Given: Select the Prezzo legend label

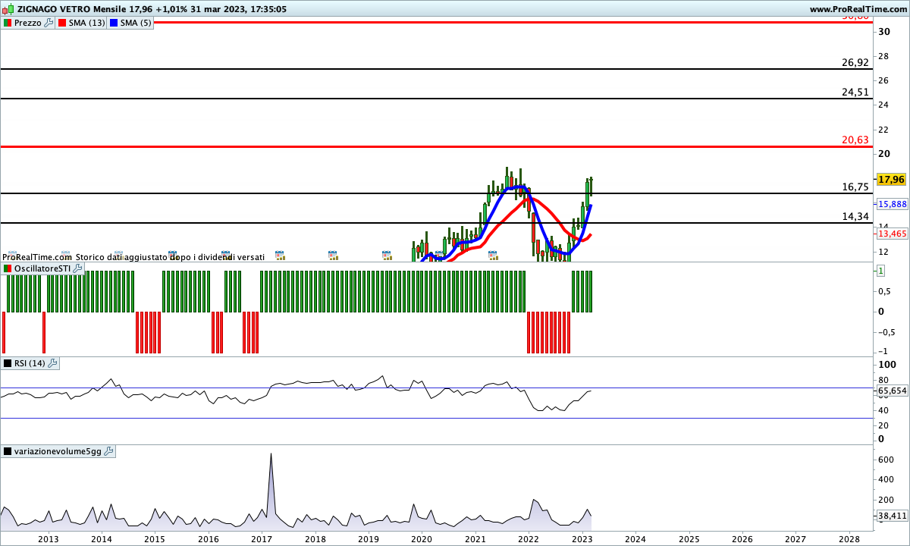Looking at the screenshot, I should 28,23.
